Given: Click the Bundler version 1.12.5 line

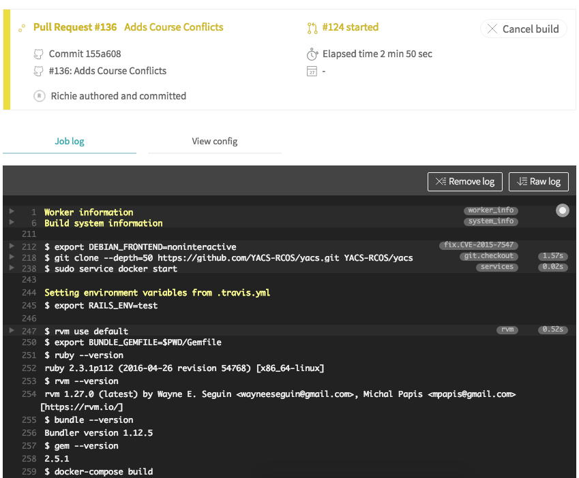Looking at the screenshot, I should point(99,433).
